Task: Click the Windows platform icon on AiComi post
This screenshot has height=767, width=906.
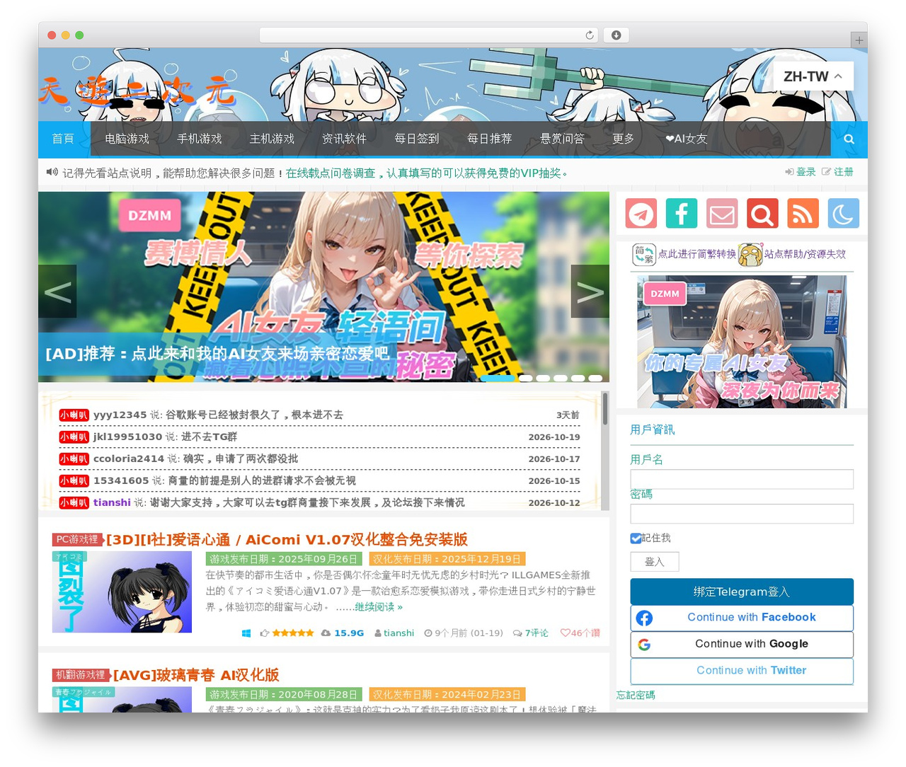Action: tap(246, 633)
